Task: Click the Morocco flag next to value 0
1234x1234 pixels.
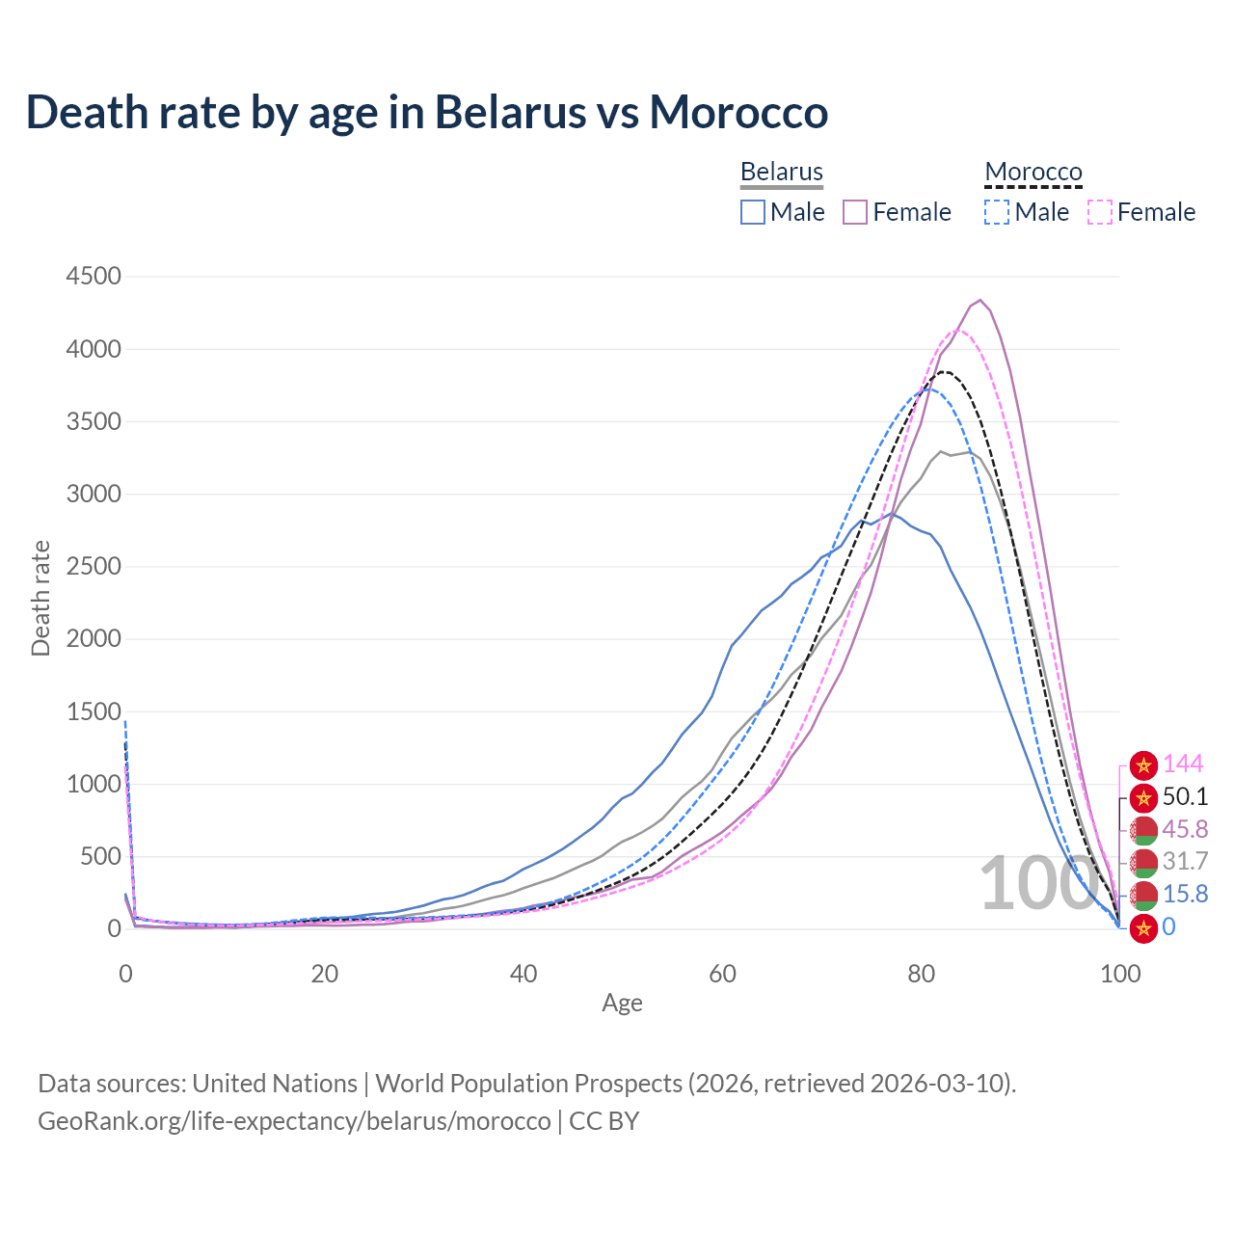Action: point(1143,927)
